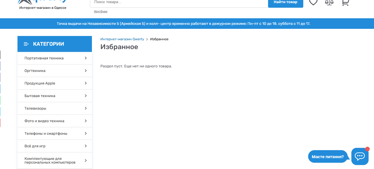Open the Бытовая техника category
Screen dimensions: 374x169
(55, 96)
